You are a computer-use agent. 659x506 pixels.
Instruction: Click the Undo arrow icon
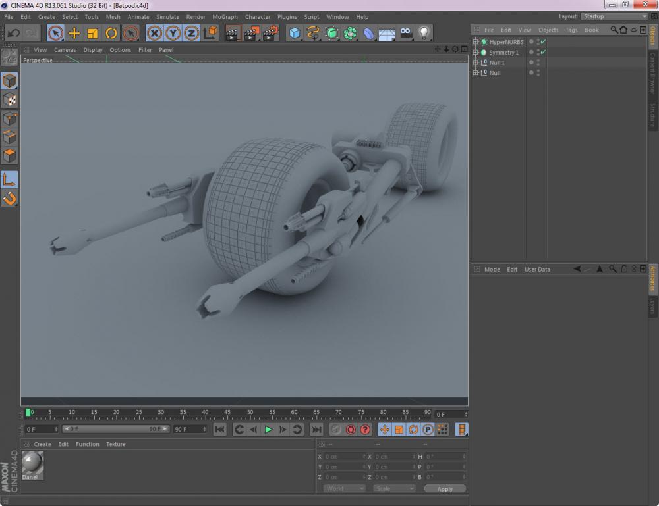[13, 33]
